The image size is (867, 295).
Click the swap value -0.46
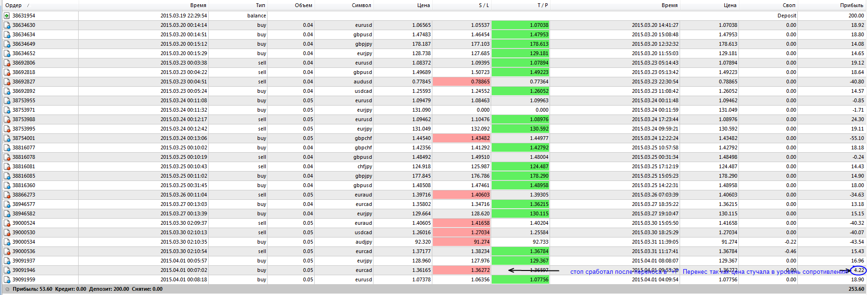pos(791,251)
